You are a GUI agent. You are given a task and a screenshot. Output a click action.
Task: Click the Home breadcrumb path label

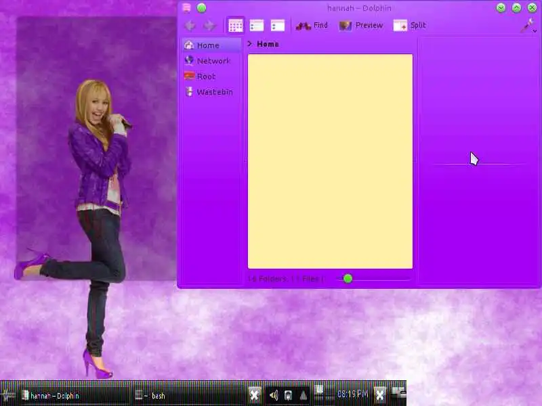[x=268, y=44]
